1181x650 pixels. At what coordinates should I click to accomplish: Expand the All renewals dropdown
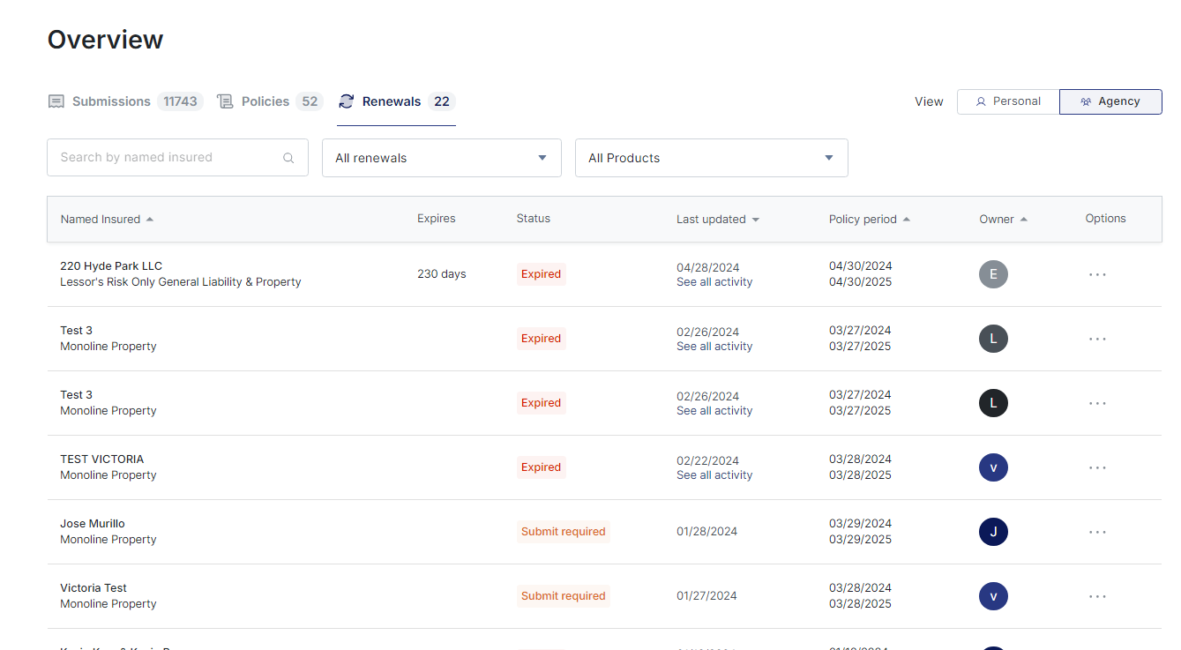coord(441,158)
